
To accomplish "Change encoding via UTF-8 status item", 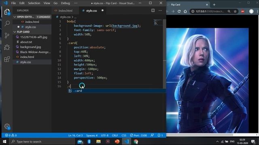I will (105, 135).
